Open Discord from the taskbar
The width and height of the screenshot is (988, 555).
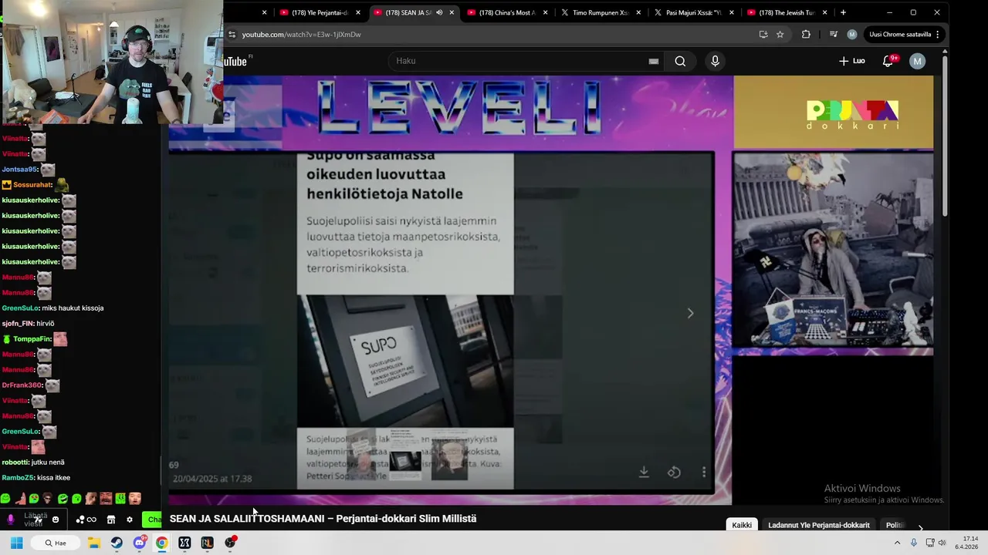pos(139,543)
